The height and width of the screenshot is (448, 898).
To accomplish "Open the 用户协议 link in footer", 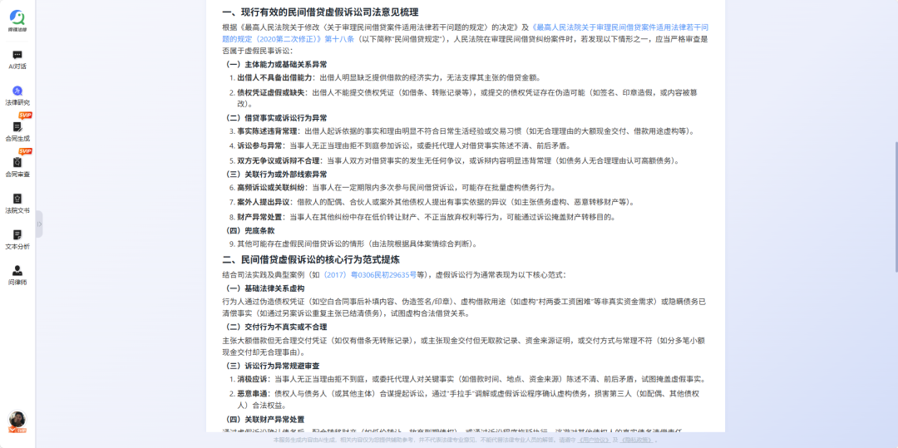I will tap(595, 440).
